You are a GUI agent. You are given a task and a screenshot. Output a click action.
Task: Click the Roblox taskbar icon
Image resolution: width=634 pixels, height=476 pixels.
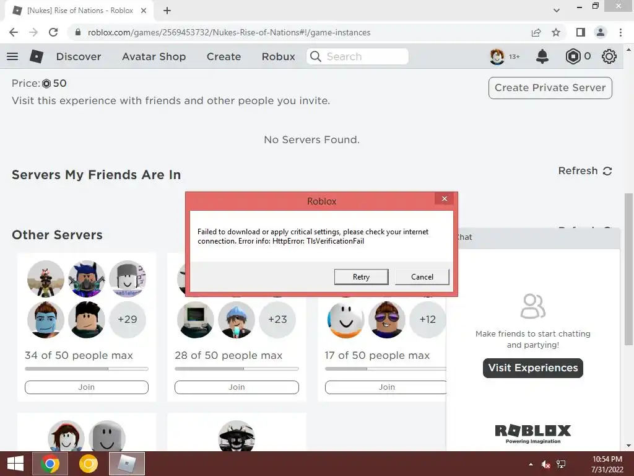126,464
